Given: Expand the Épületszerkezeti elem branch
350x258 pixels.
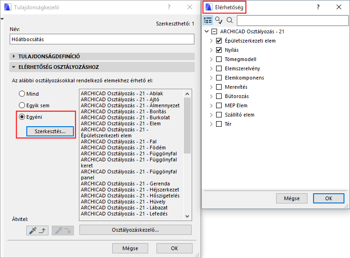Looking at the screenshot, I should (211, 41).
